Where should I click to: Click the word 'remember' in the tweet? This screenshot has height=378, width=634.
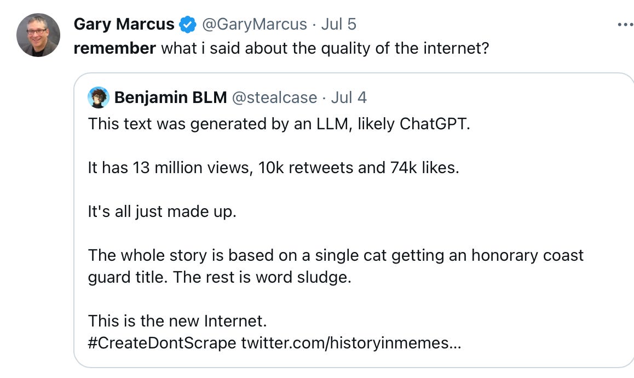click(x=114, y=48)
